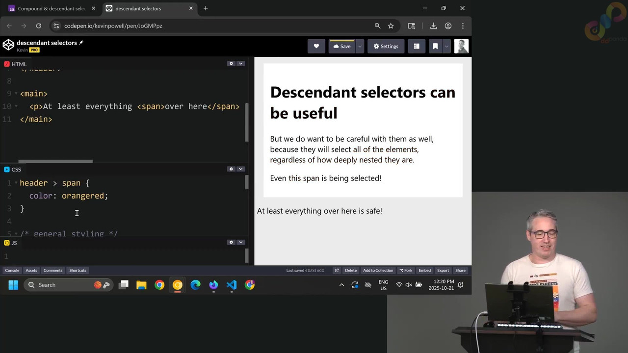
Task: Click the CodePen logo icon
Action: [8, 45]
